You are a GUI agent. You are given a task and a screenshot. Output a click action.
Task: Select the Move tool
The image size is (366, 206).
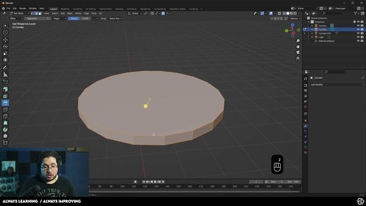pos(5,39)
